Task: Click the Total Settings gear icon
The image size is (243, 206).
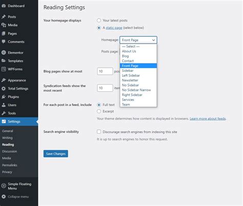Action: [4, 89]
